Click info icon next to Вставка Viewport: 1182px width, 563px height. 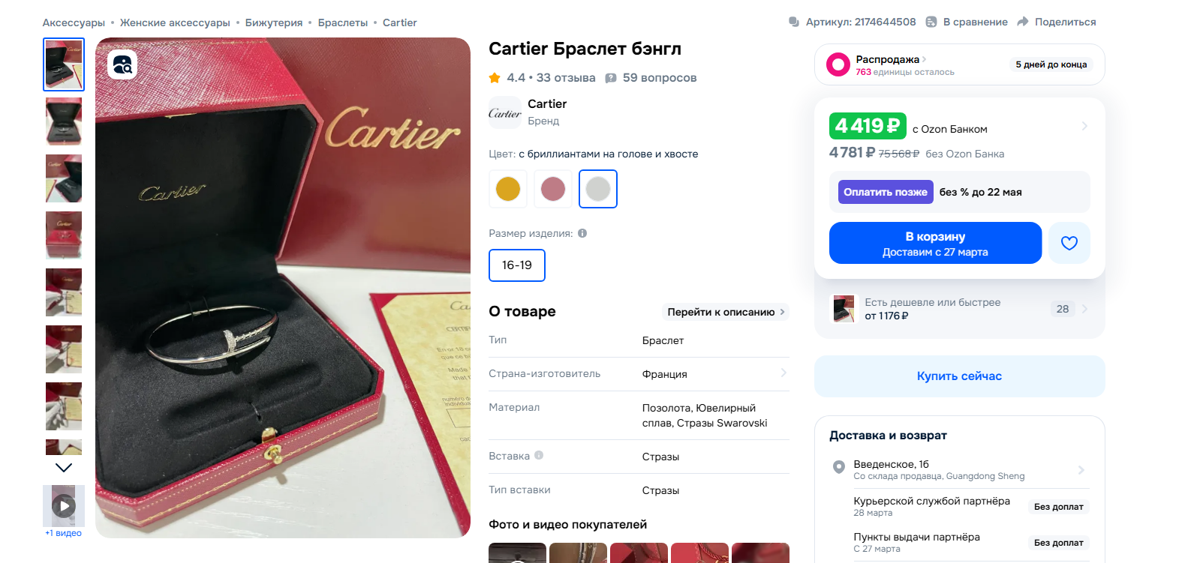tap(539, 455)
